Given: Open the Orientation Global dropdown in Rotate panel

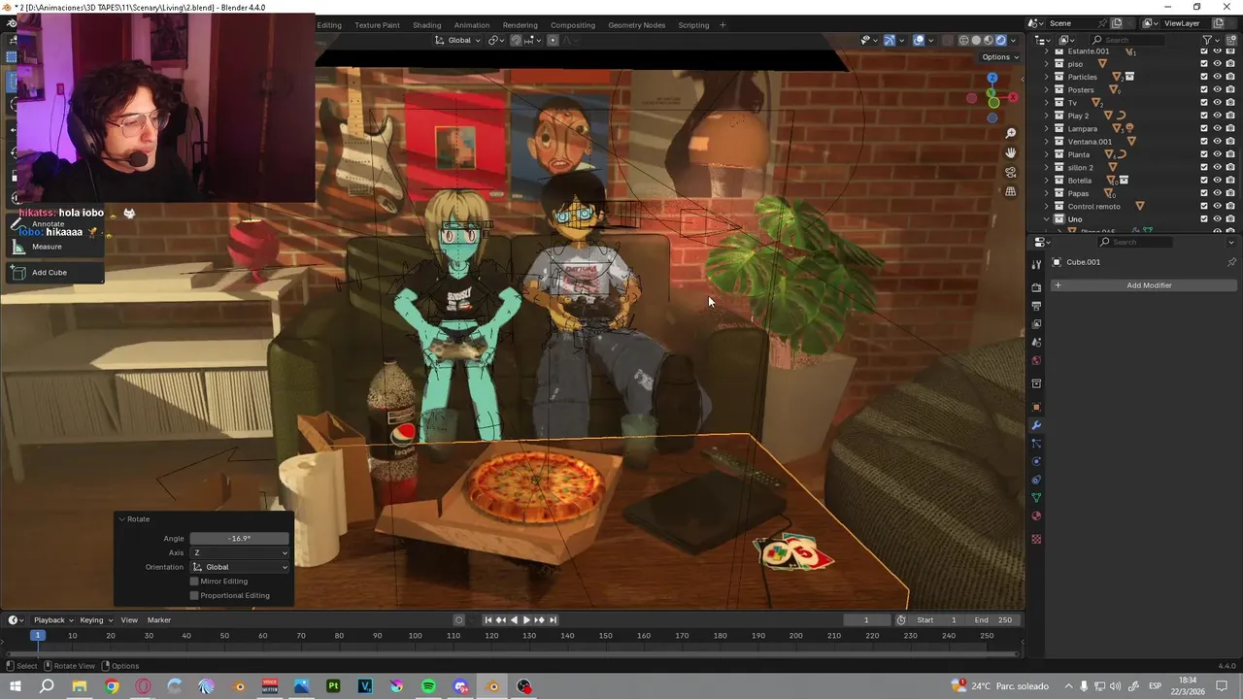Looking at the screenshot, I should point(240,567).
